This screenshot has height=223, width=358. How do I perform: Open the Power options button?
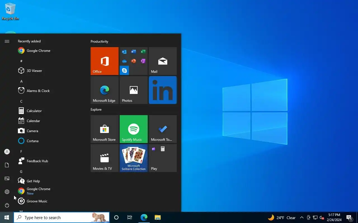[x=7, y=205]
